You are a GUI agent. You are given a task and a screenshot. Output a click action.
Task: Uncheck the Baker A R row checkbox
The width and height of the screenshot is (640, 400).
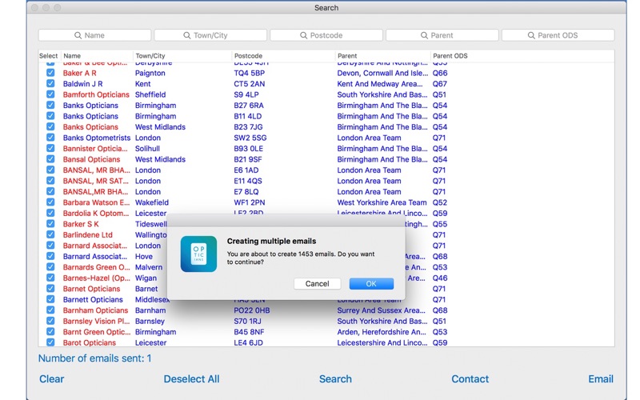[50, 73]
